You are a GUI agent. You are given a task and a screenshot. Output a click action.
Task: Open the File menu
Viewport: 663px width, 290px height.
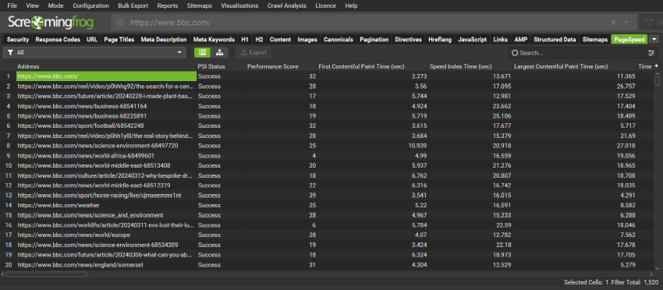coord(12,6)
